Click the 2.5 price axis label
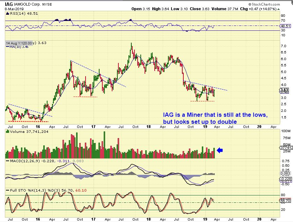Viewport: 293px width, 222px height. coord(284,104)
